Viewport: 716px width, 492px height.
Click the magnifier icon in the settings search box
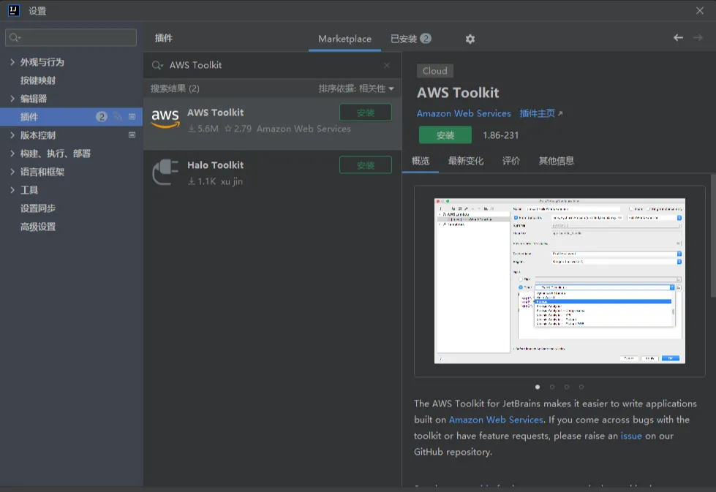click(x=15, y=37)
